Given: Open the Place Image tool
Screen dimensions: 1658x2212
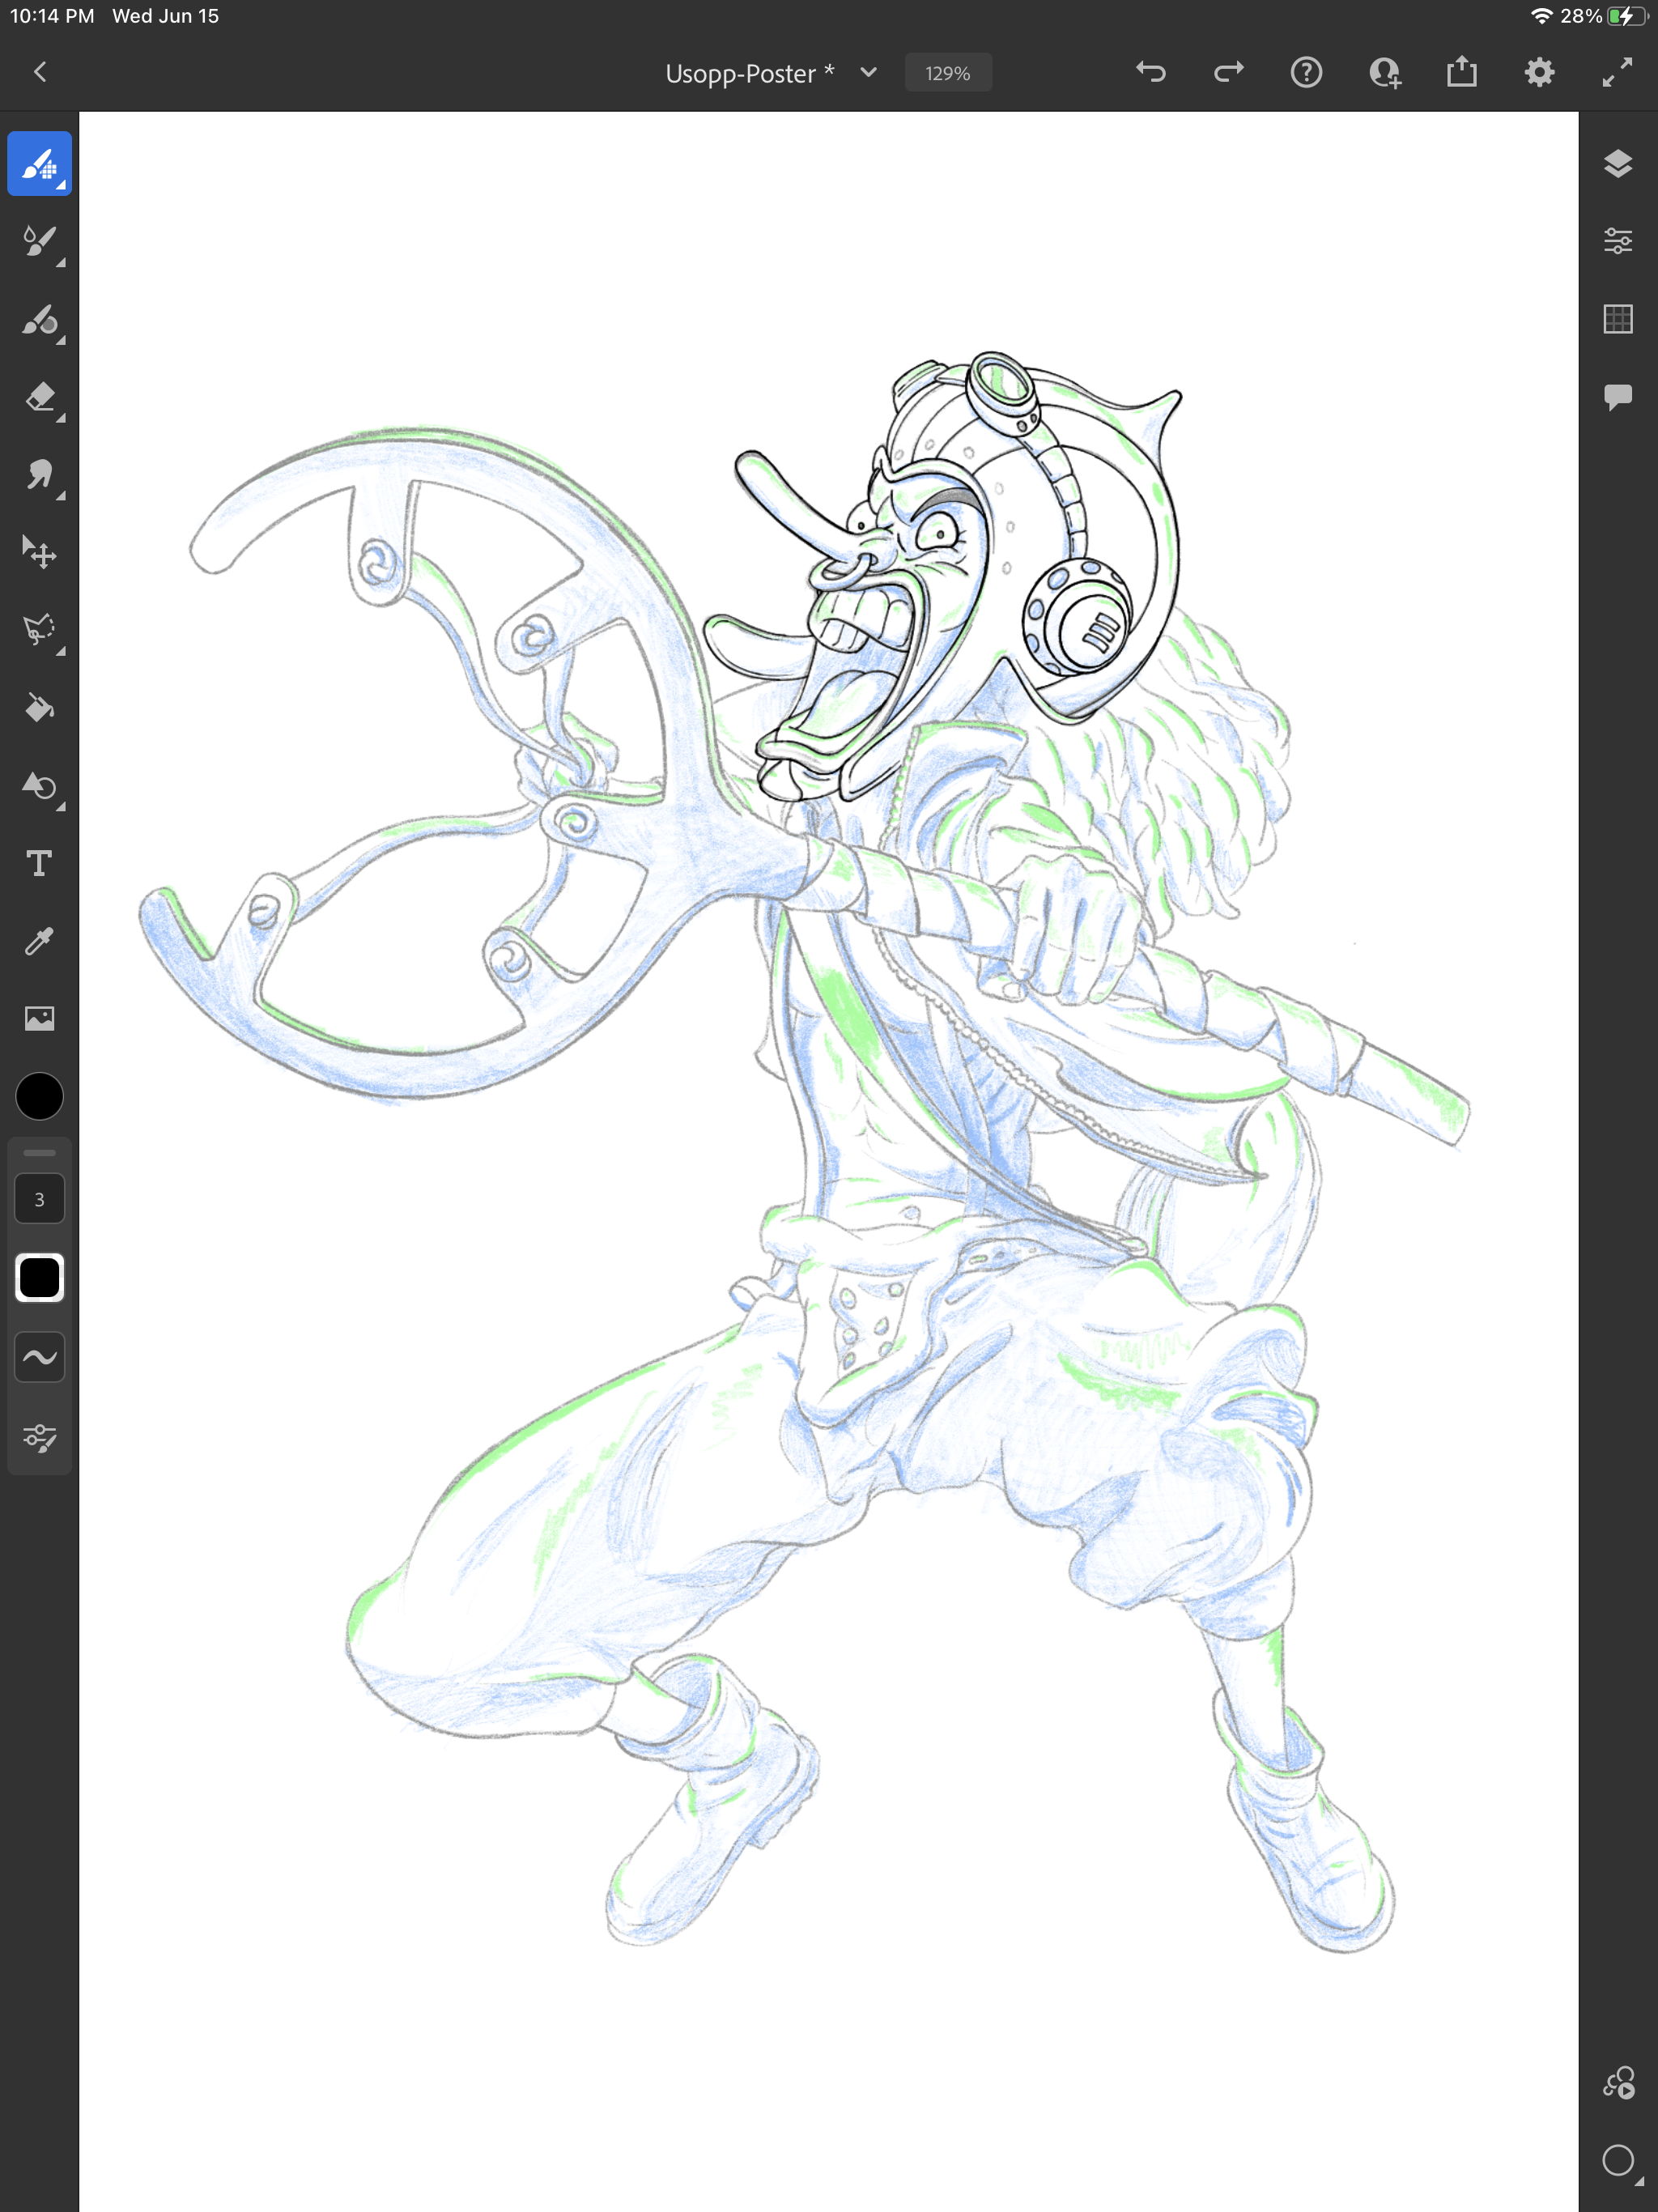Looking at the screenshot, I should coord(39,1018).
